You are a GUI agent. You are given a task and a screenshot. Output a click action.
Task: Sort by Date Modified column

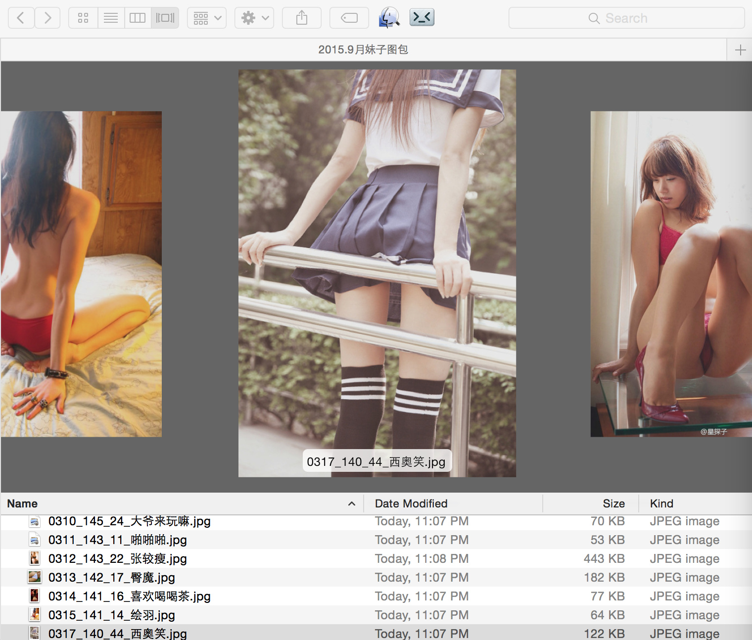pos(411,503)
